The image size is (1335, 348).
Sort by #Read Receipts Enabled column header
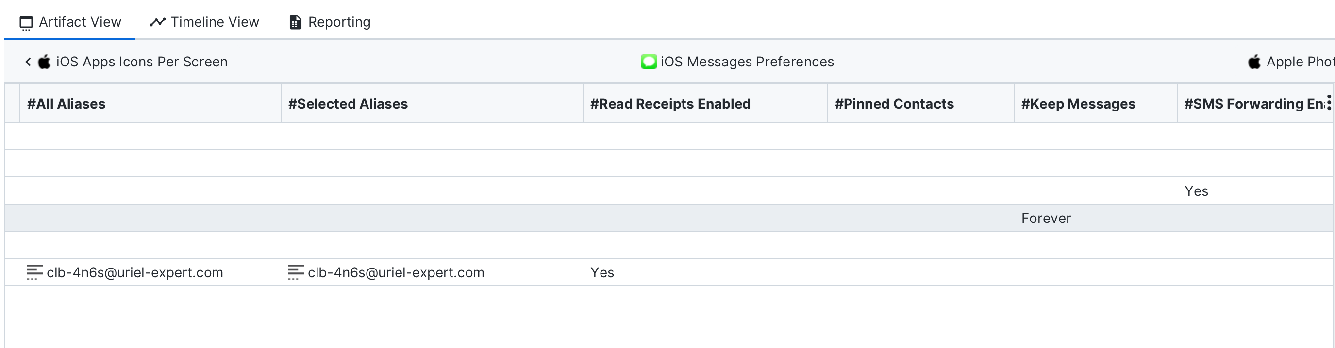point(670,104)
